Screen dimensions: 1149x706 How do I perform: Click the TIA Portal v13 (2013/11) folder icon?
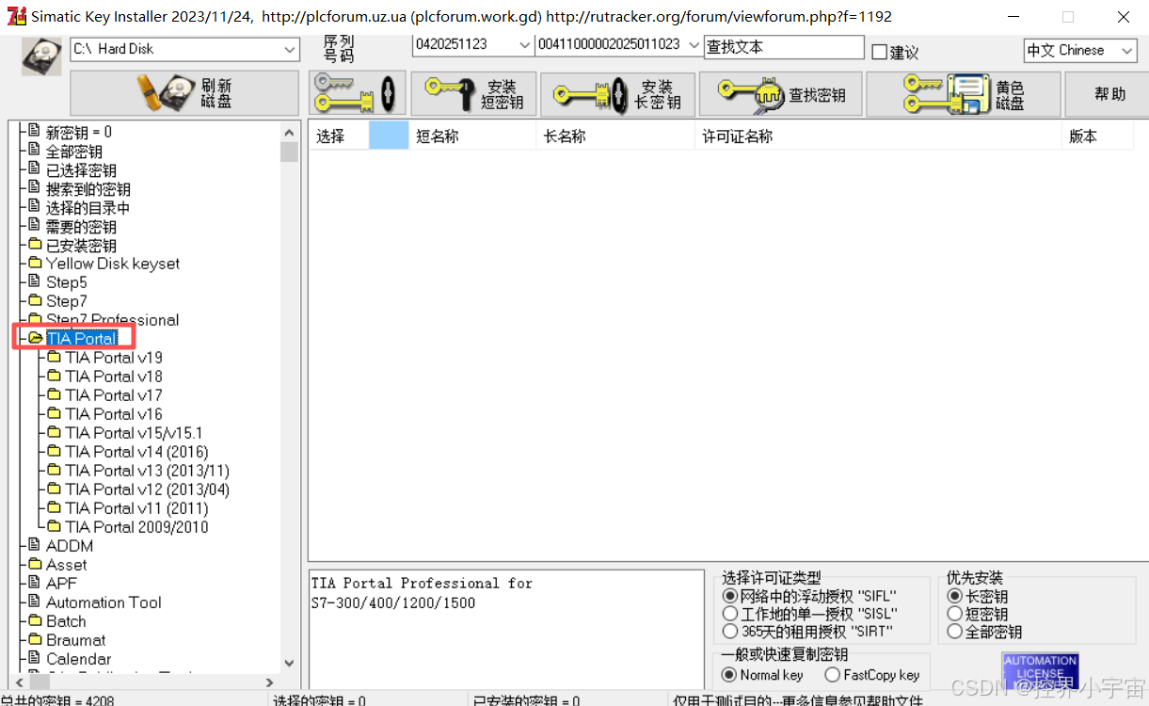coord(54,470)
